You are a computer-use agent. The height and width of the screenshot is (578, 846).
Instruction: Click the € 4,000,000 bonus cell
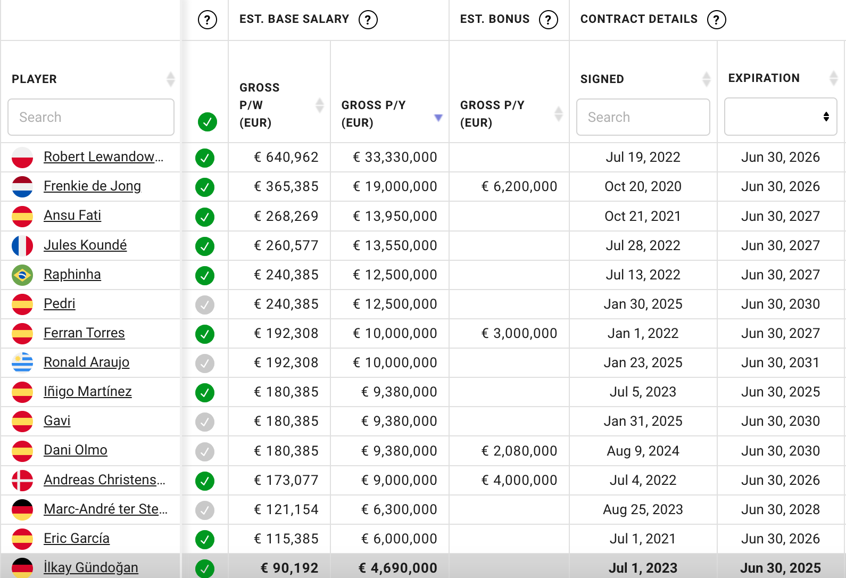coord(519,481)
